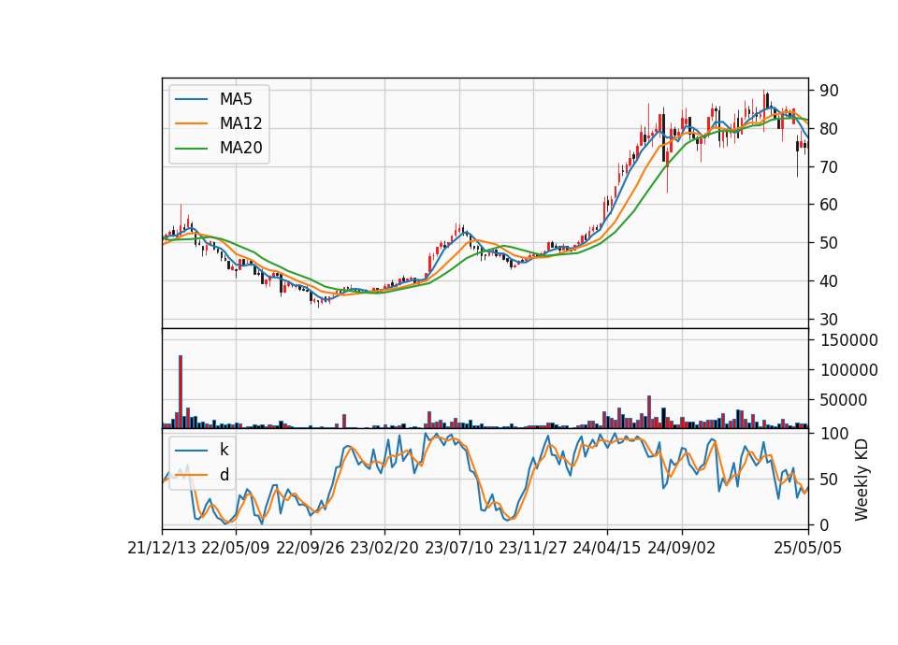The image size is (898, 645).
Task: Click the d legend label
Action: click(x=224, y=475)
